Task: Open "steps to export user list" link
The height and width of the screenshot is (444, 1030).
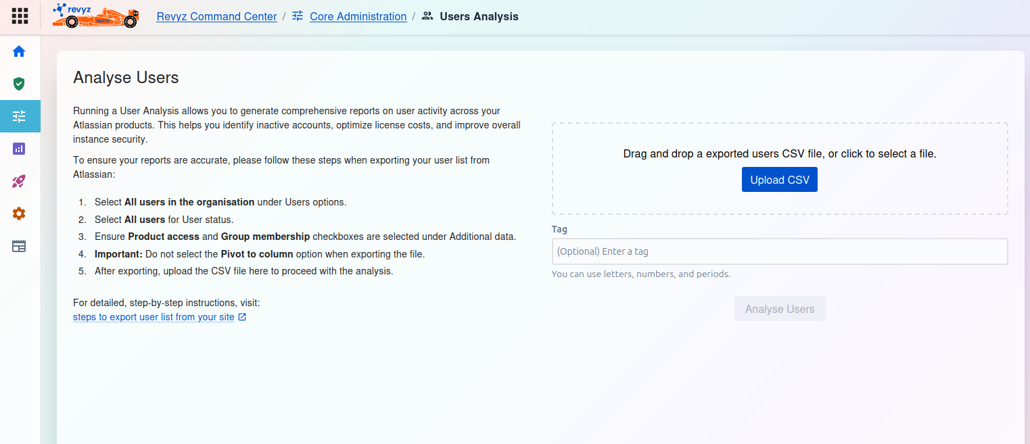Action: click(x=154, y=317)
